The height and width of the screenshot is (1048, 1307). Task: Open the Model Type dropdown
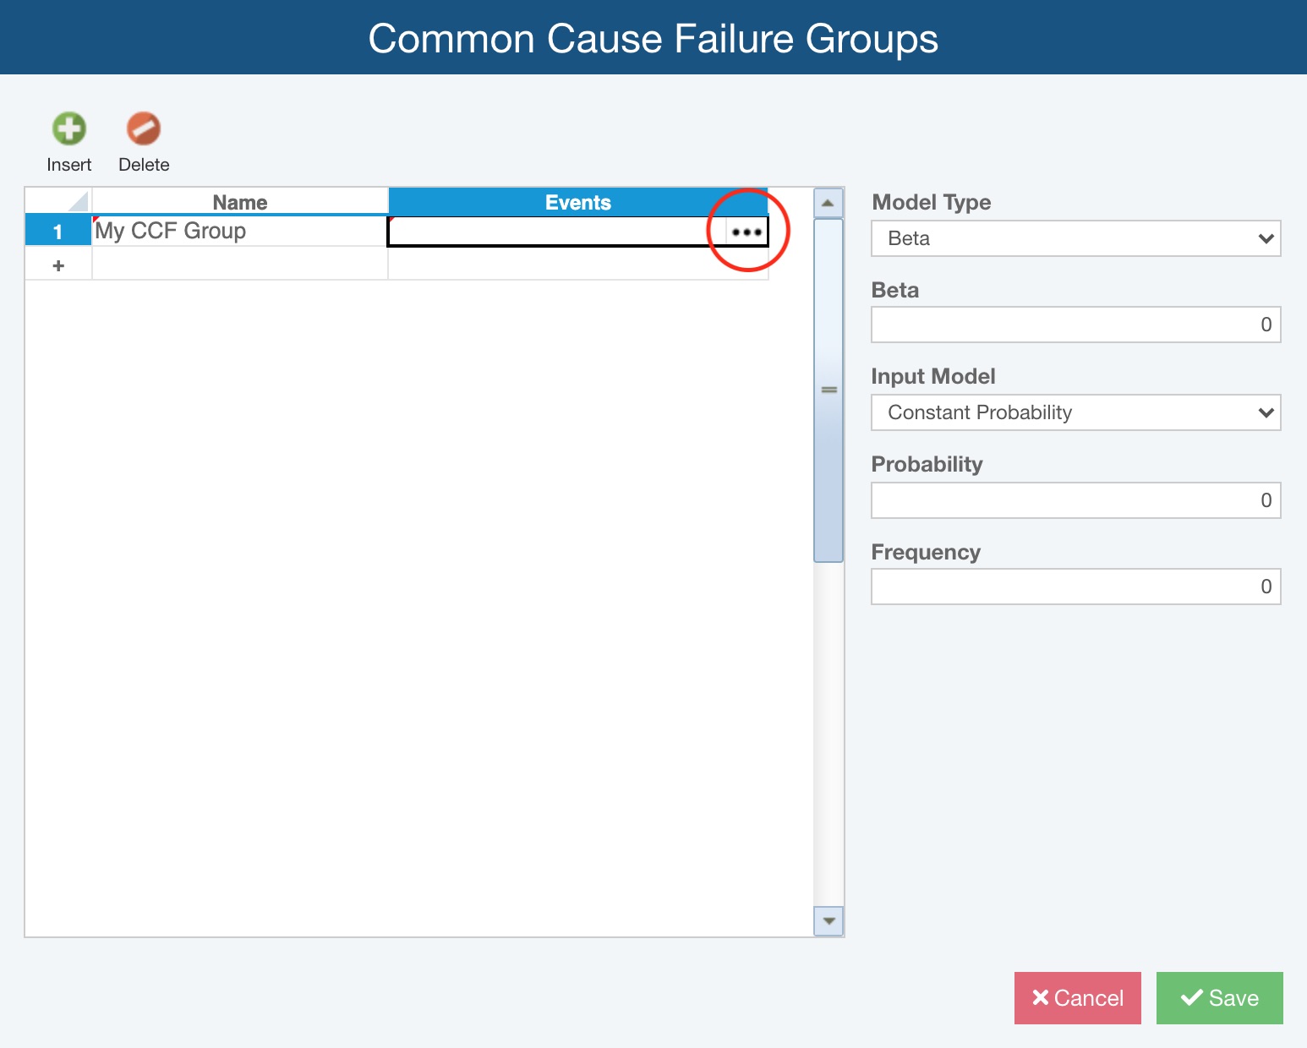[x=1075, y=238]
